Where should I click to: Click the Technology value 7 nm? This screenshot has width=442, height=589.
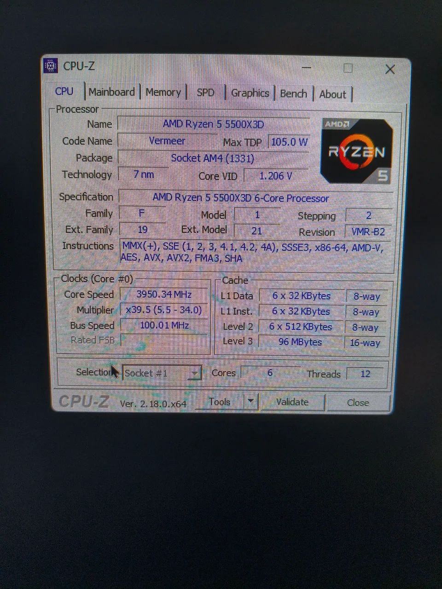point(144,174)
